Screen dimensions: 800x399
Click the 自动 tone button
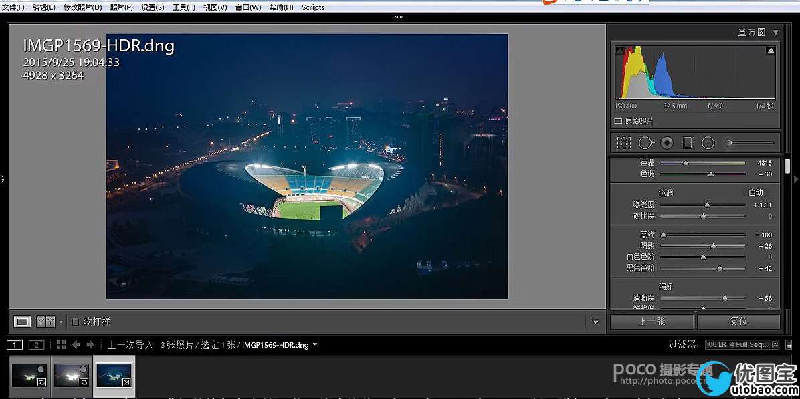(756, 192)
